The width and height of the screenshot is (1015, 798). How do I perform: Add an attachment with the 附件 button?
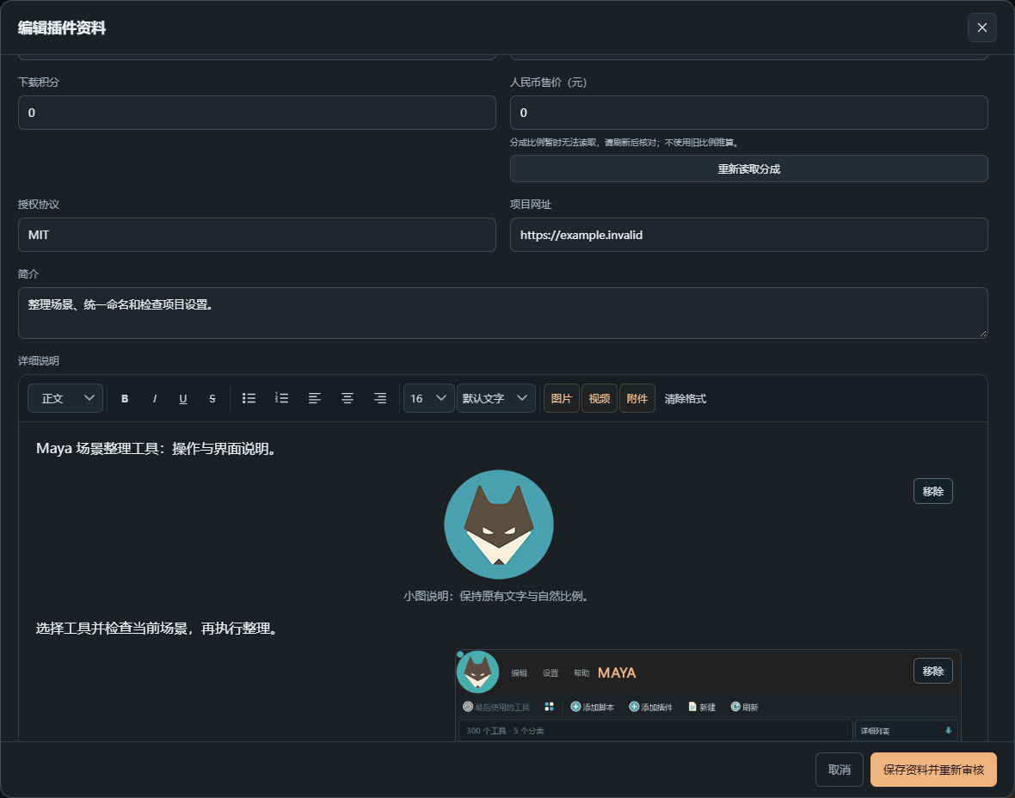[x=637, y=399]
